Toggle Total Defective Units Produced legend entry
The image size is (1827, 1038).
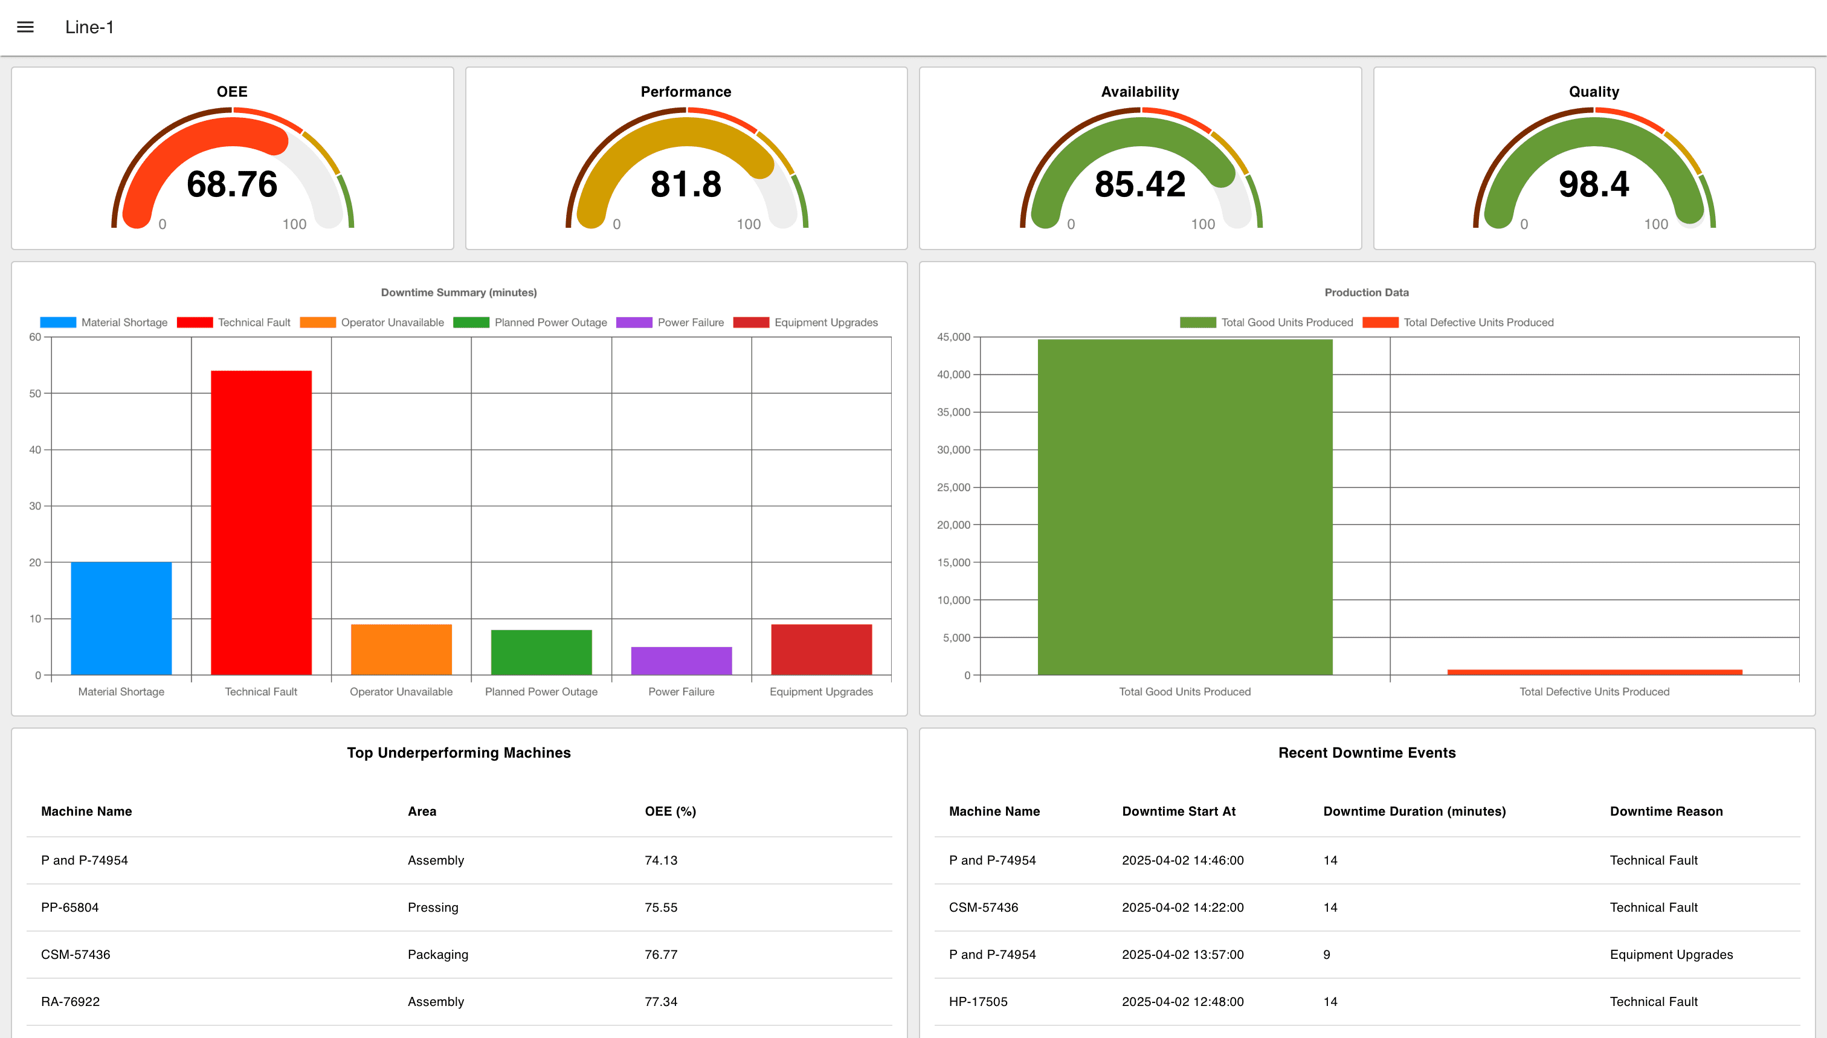1382,322
